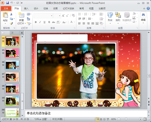Toggle Underline formatting
151x122 pixels.
point(44,22)
